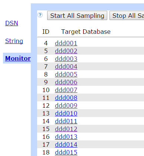The width and height of the screenshot is (144, 156).
Task: Open target database ddd002
Action: (66, 51)
